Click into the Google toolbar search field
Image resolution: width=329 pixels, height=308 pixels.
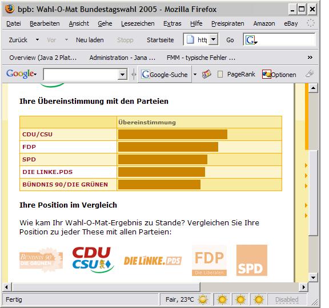(x=81, y=74)
